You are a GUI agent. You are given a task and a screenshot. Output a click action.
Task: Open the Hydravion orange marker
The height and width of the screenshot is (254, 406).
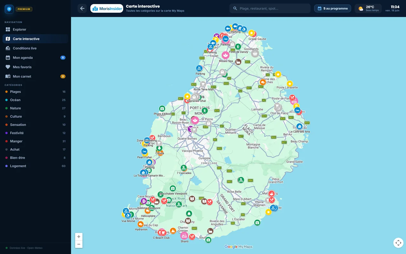tap(141, 224)
